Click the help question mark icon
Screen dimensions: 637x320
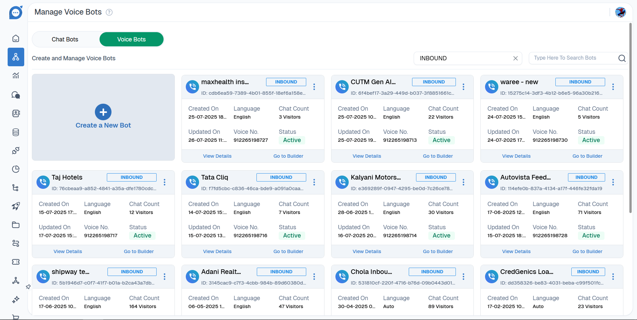(x=109, y=12)
